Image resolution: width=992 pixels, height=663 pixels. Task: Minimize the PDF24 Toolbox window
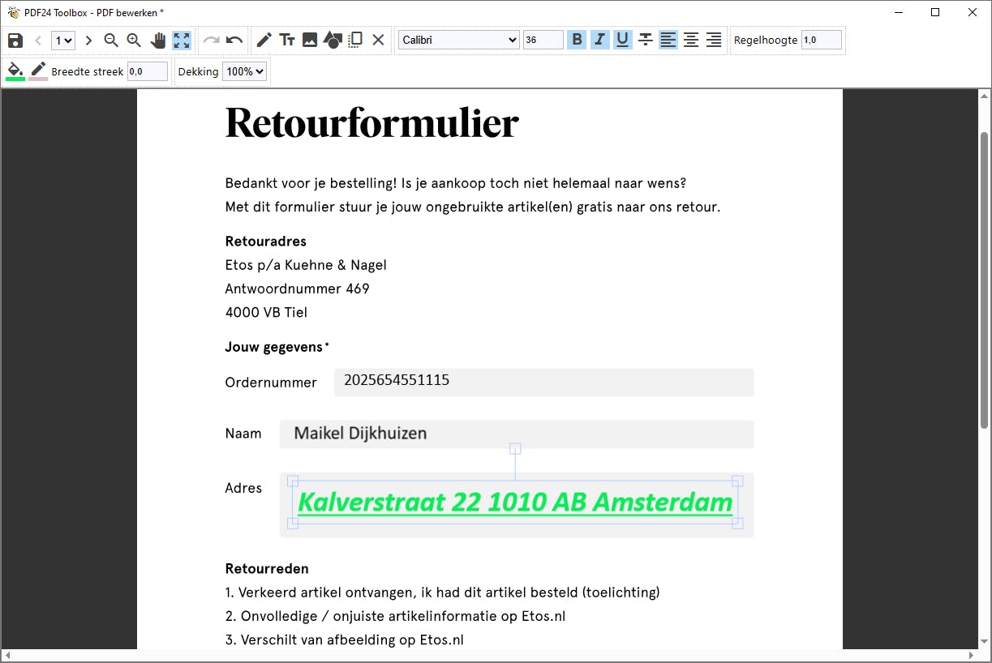point(898,12)
